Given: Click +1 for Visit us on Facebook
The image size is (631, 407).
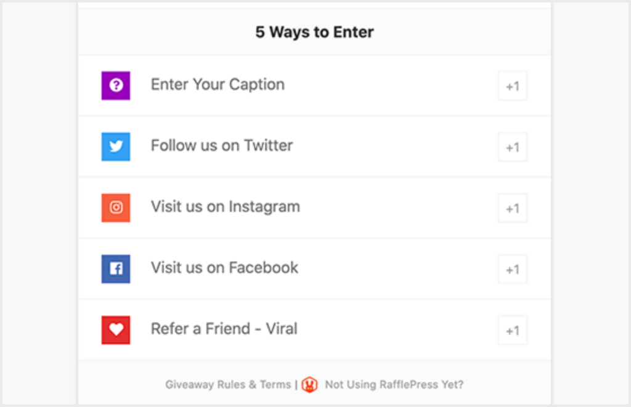Looking at the screenshot, I should point(512,269).
